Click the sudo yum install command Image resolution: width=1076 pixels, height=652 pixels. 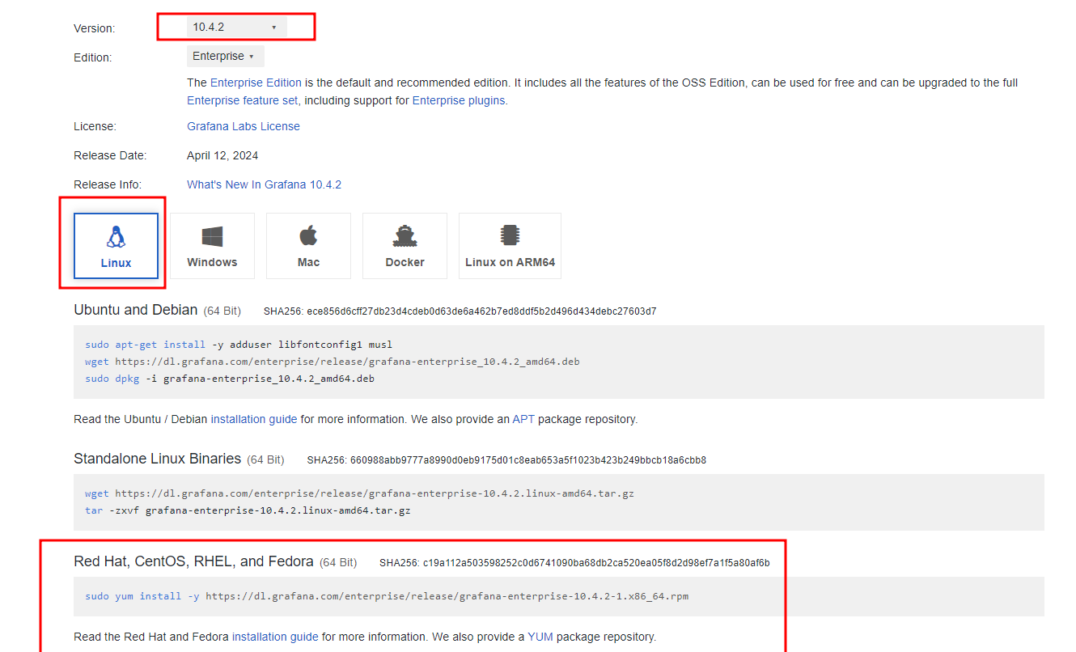[387, 596]
